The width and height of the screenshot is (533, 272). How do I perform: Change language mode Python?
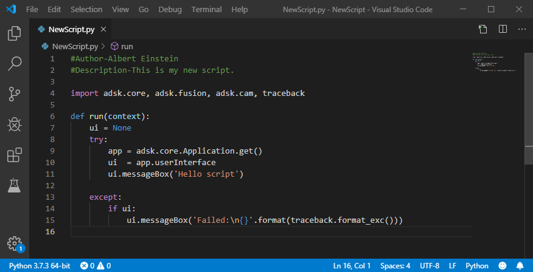477,266
